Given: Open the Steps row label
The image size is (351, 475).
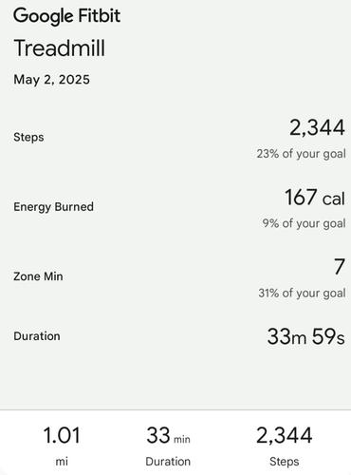Looking at the screenshot, I should click(x=28, y=137).
